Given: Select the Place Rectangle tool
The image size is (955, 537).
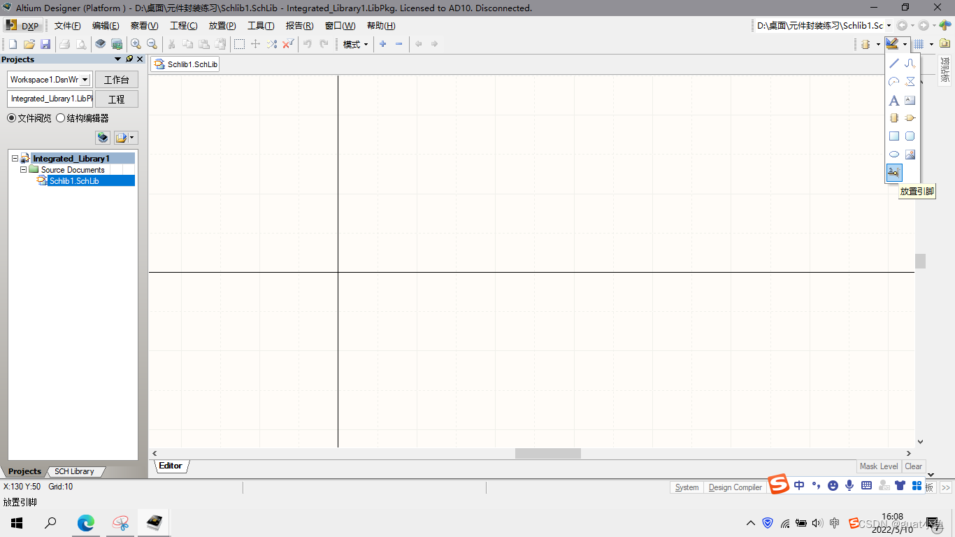Looking at the screenshot, I should (894, 136).
